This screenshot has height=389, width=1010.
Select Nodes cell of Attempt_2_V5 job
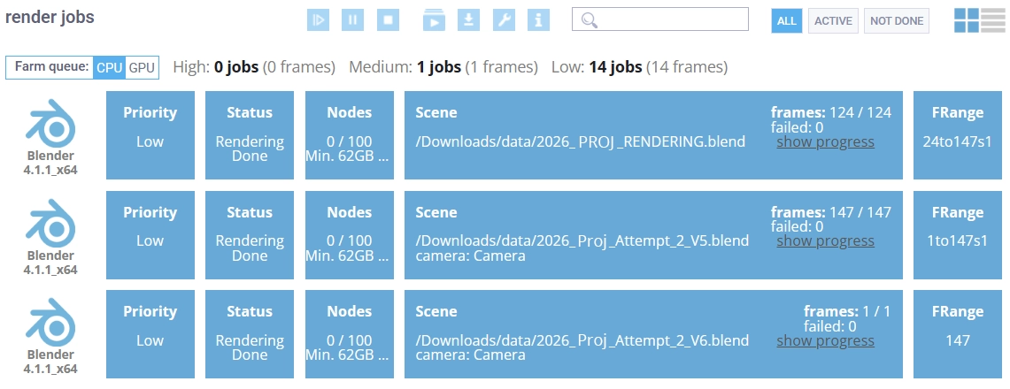(349, 234)
